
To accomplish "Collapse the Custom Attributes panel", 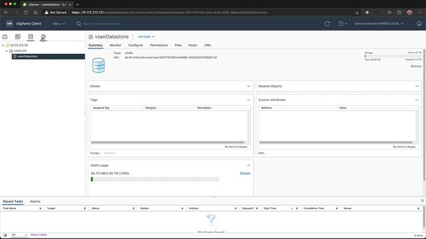I will [417, 100].
